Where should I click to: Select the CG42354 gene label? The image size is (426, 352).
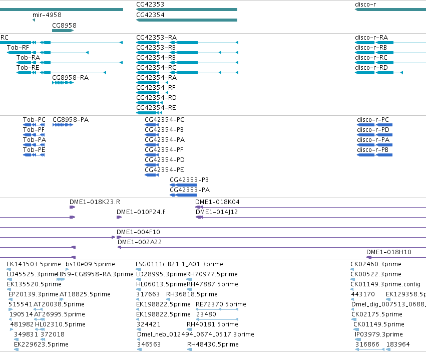point(150,15)
